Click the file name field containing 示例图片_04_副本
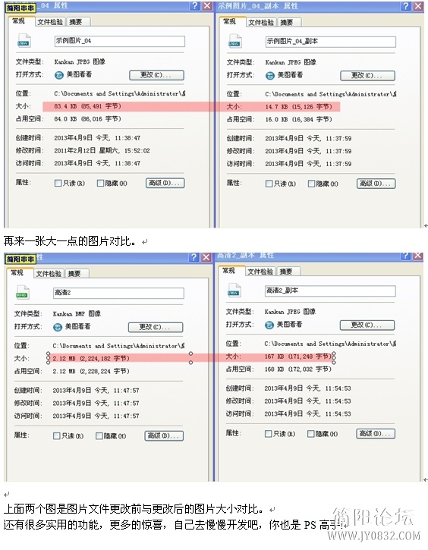 330,42
